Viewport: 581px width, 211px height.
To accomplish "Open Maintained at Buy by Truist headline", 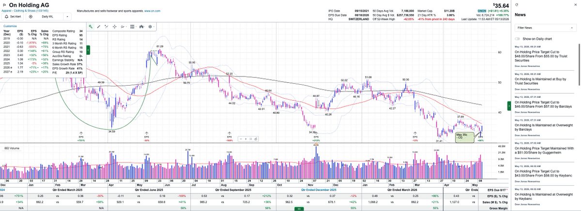I will tap(540, 81).
